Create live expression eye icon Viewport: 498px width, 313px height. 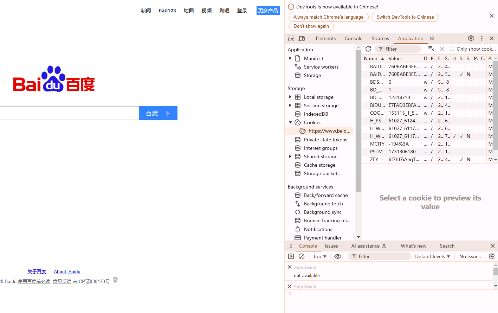338,256
